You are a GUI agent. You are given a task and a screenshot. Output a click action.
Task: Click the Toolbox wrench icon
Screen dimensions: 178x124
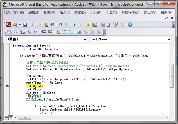tap(122, 25)
